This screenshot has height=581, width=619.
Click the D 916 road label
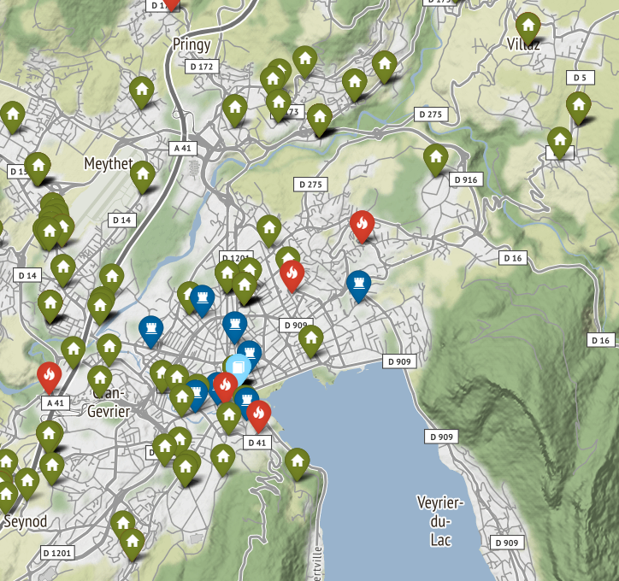coord(466,180)
